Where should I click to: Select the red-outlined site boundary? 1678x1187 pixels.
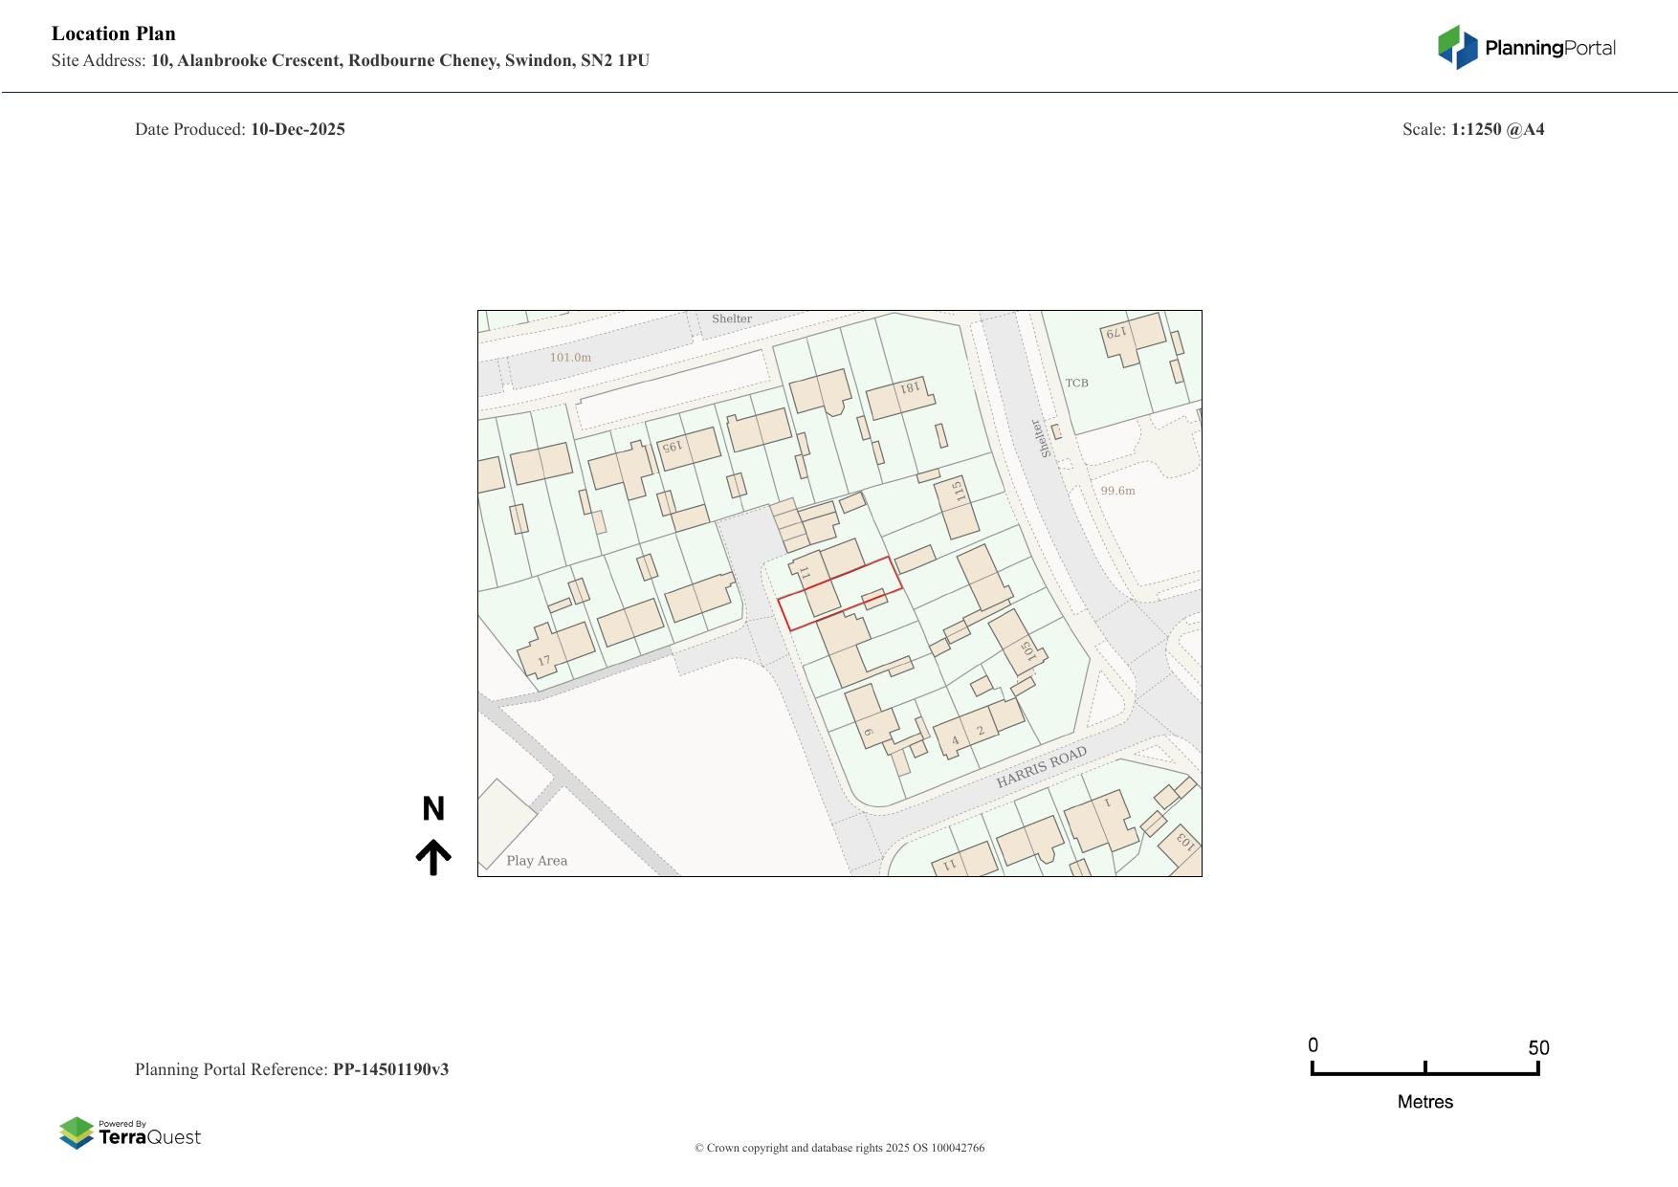coord(839,592)
